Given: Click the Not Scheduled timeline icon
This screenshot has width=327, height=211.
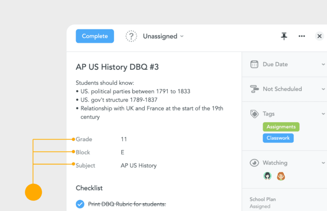Looking at the screenshot, I should coord(254,89).
